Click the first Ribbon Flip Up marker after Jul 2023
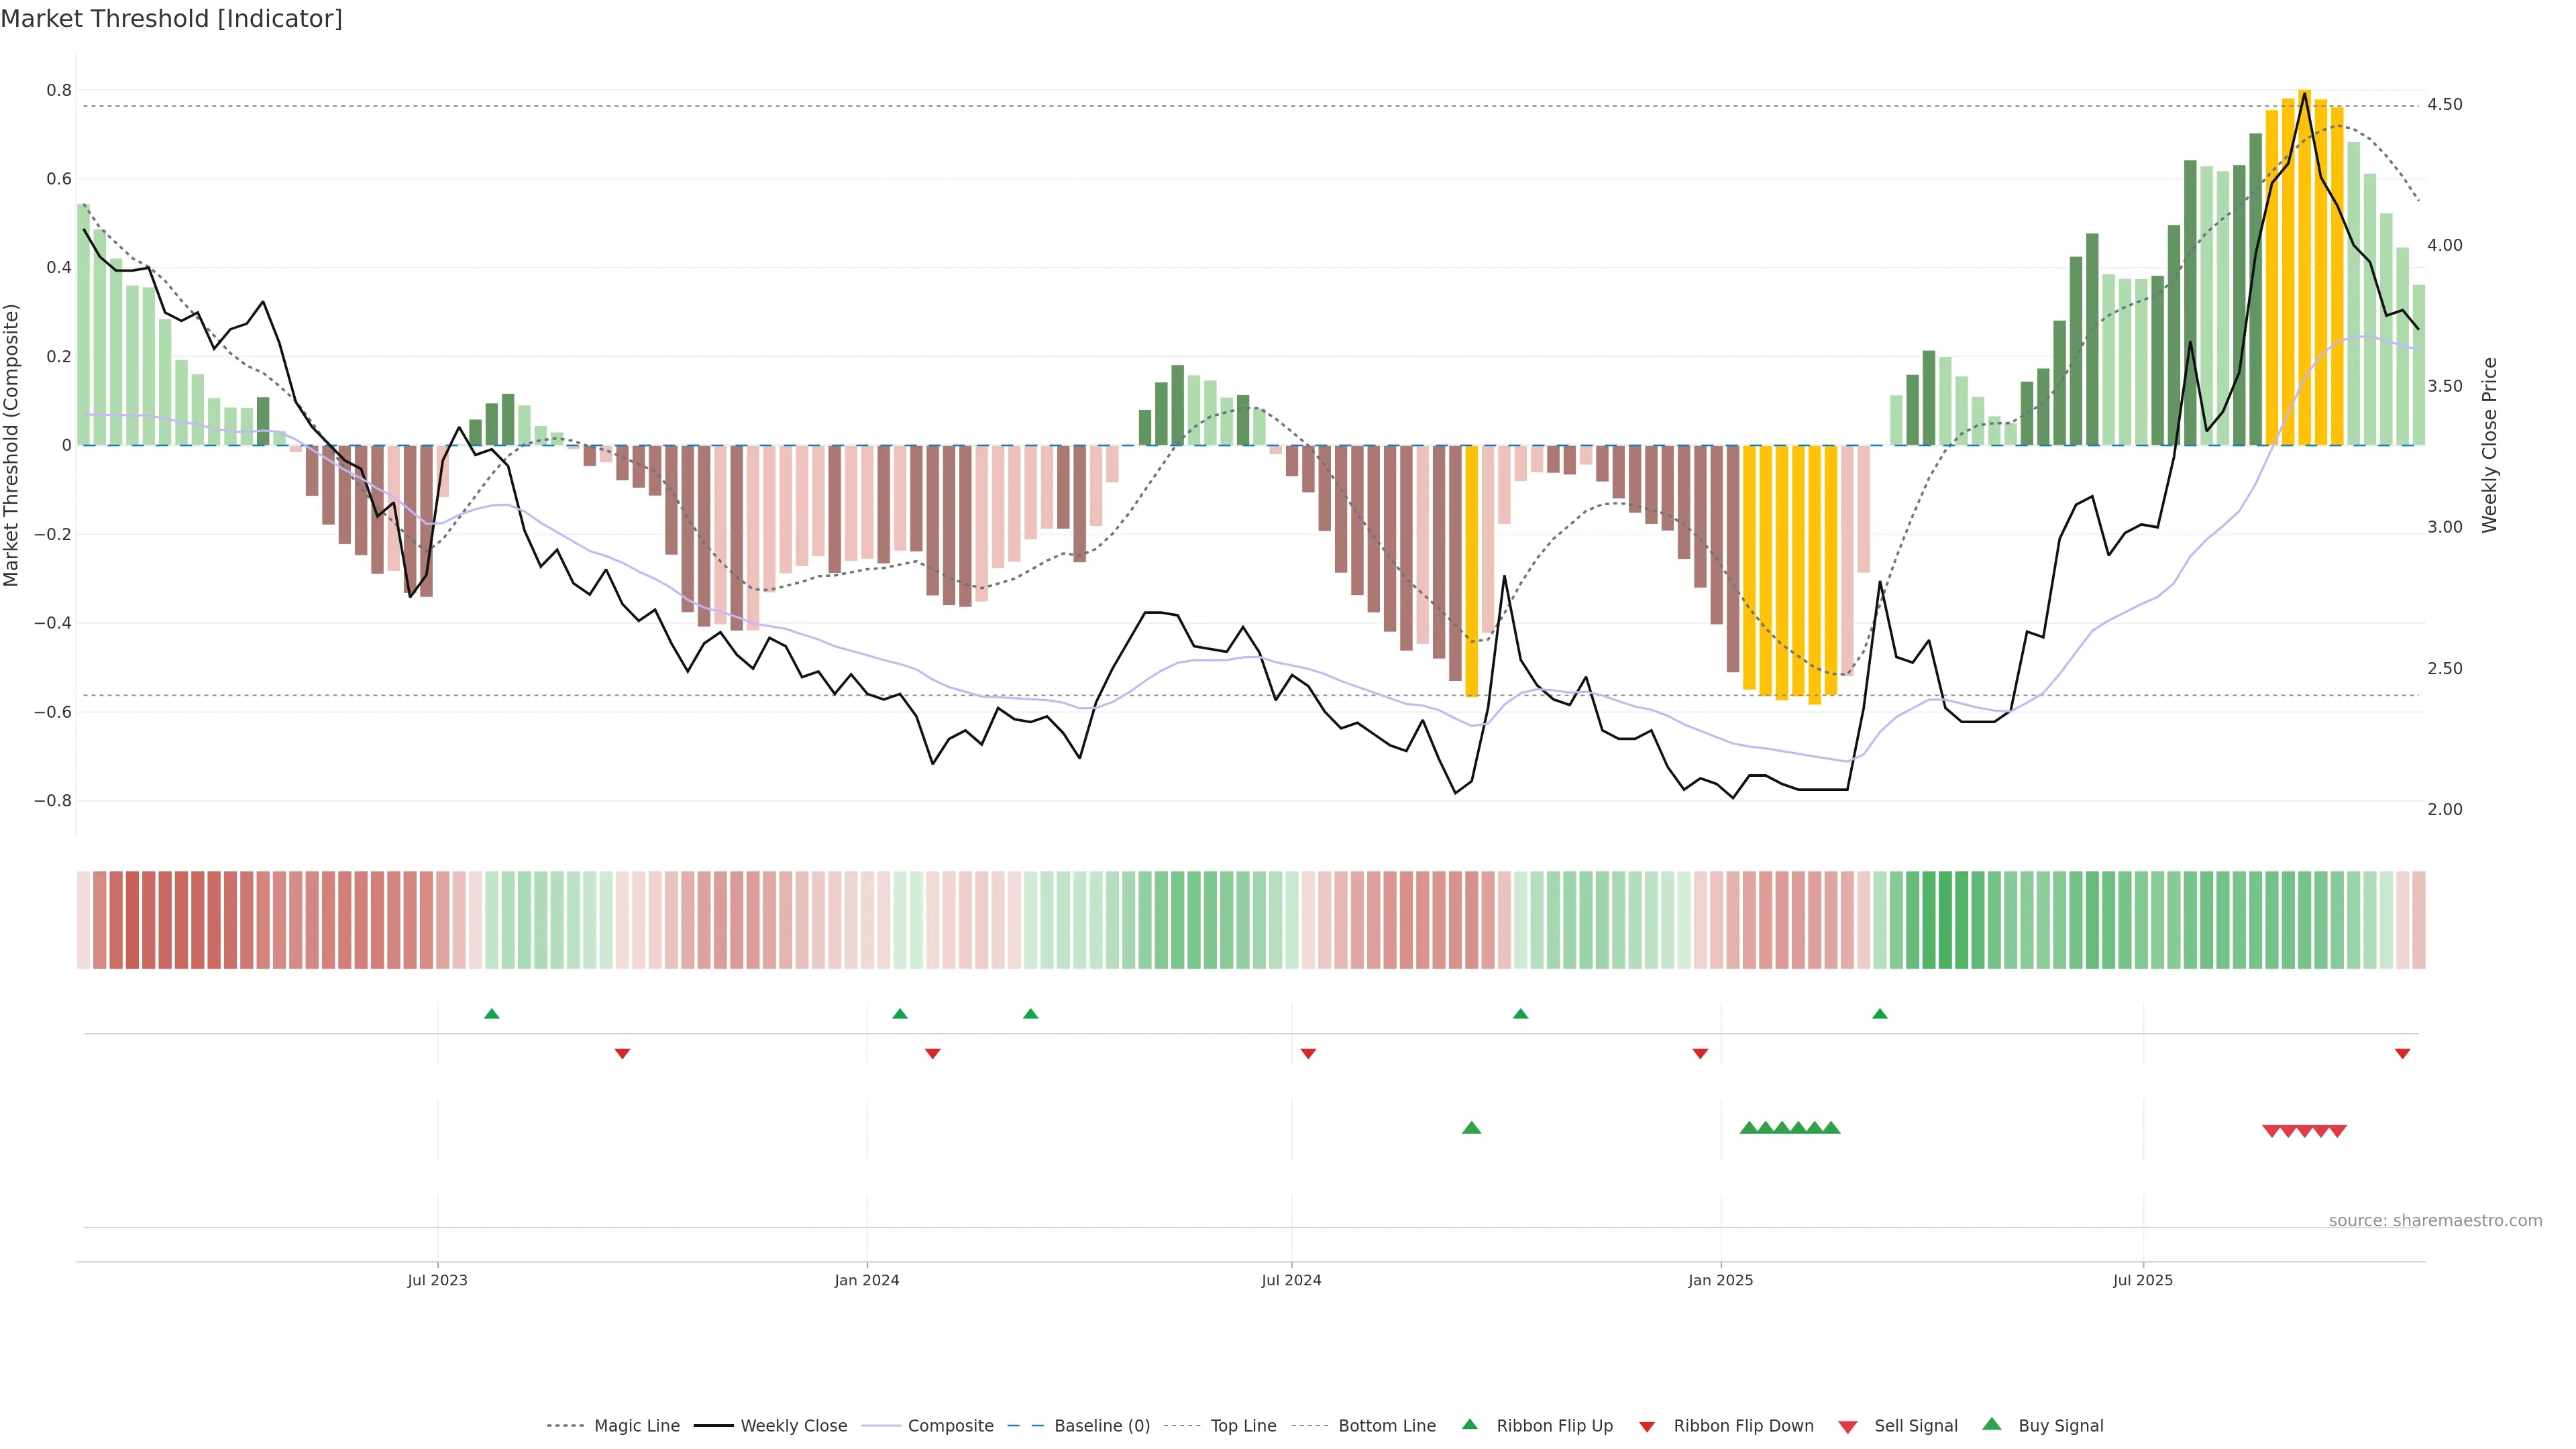This screenshot has height=1449, width=2576. (x=491, y=1014)
